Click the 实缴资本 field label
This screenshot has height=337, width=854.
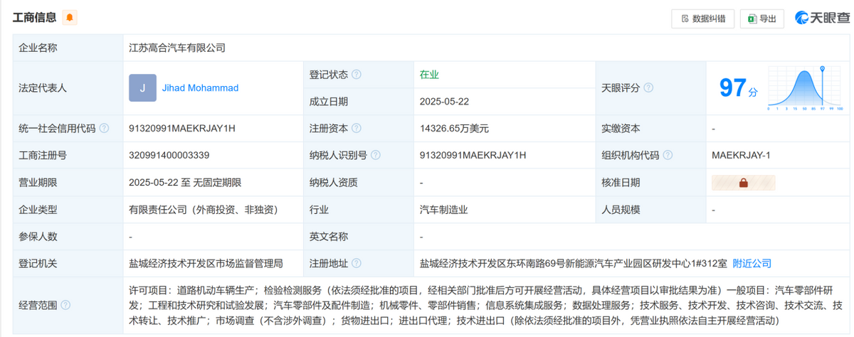(621, 129)
